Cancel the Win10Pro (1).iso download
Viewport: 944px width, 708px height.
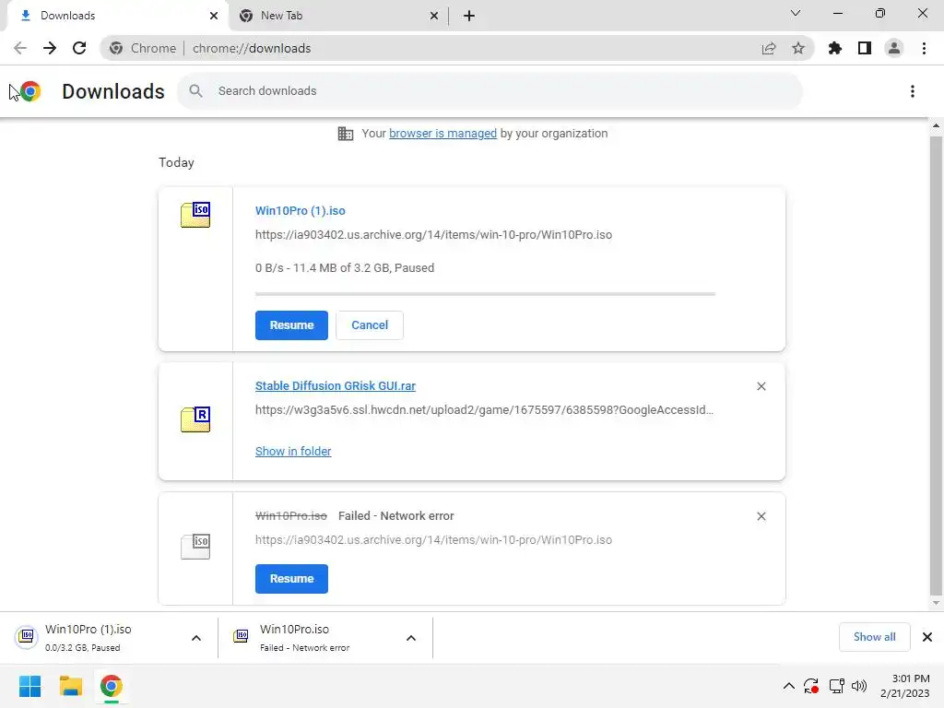370,325
